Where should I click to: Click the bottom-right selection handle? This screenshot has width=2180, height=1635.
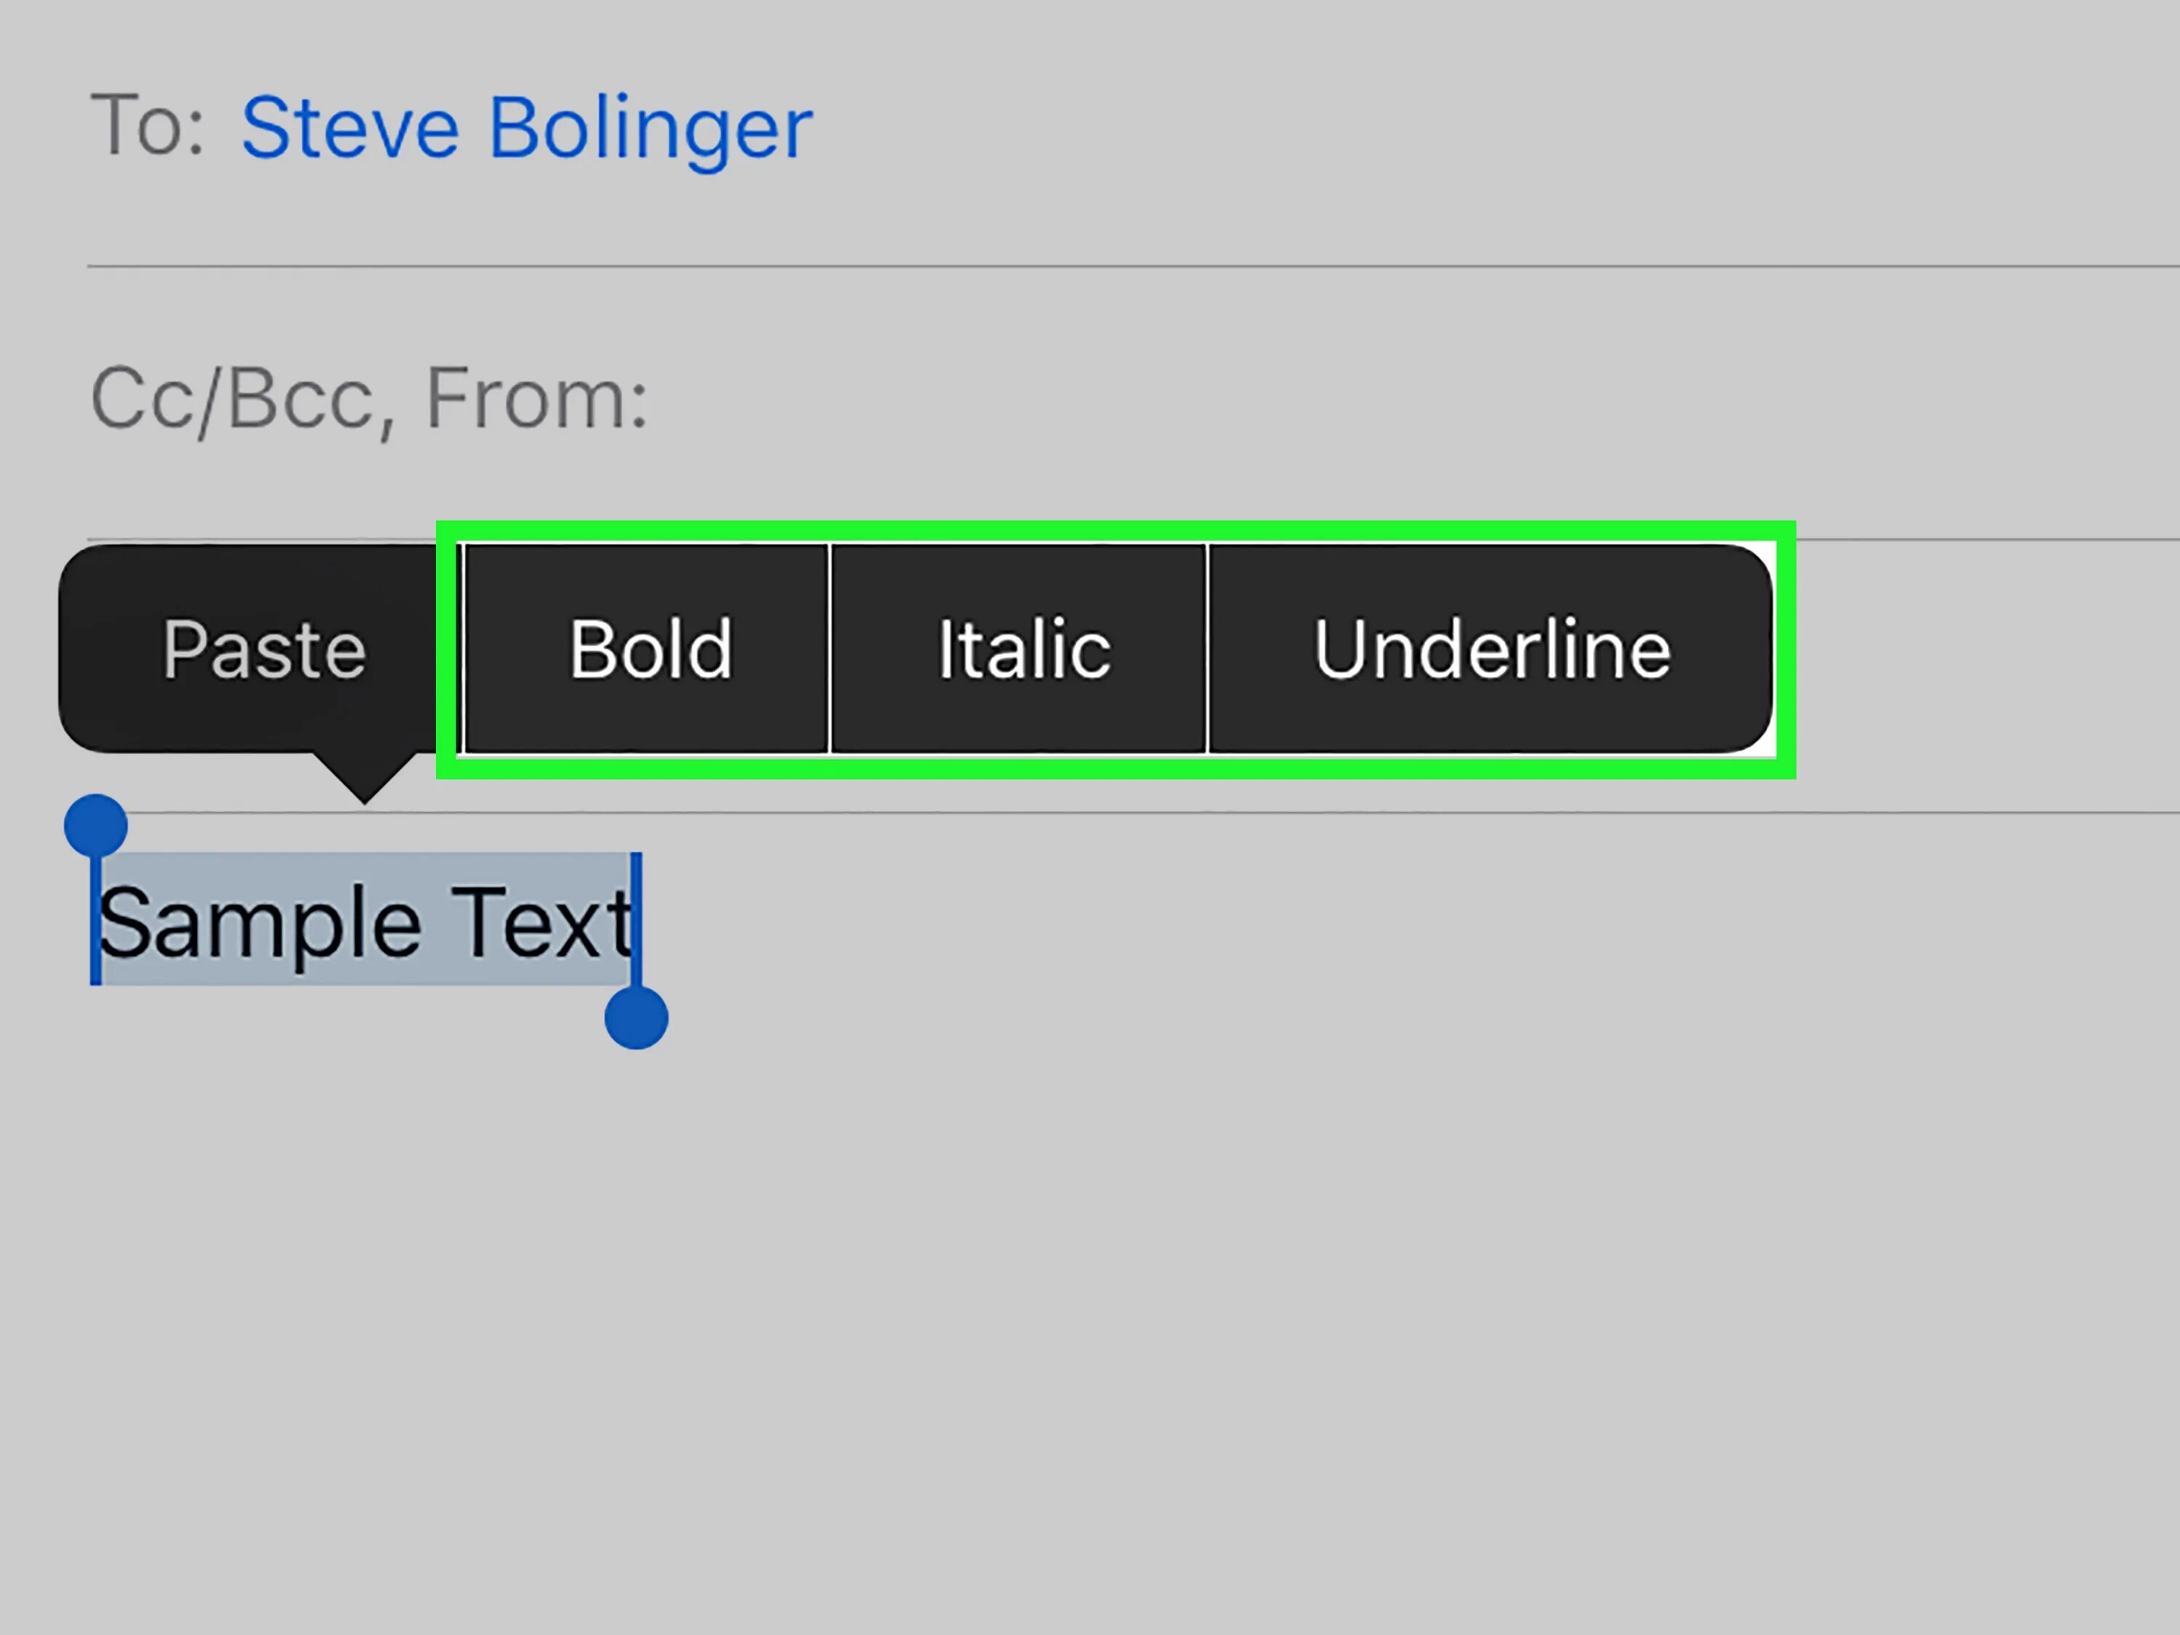pos(637,1017)
